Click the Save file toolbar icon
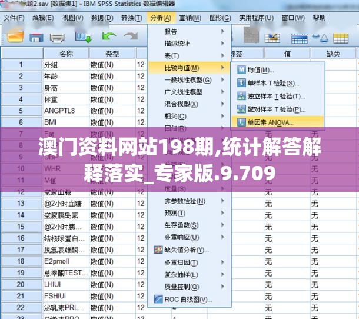This screenshot has width=359, height=319. point(36,38)
